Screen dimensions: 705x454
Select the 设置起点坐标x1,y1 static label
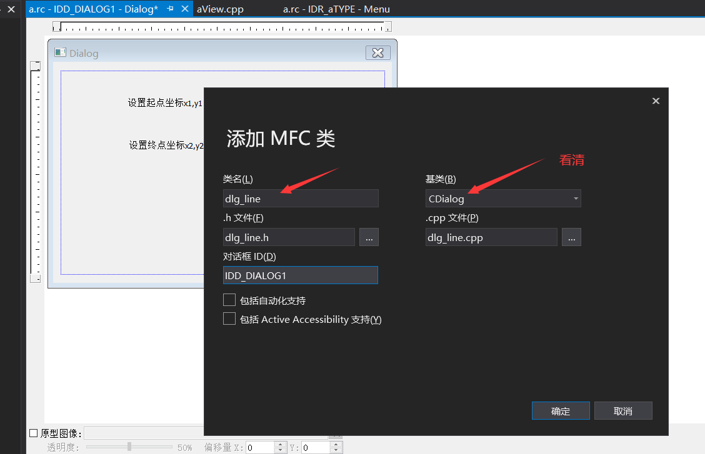[x=165, y=103]
